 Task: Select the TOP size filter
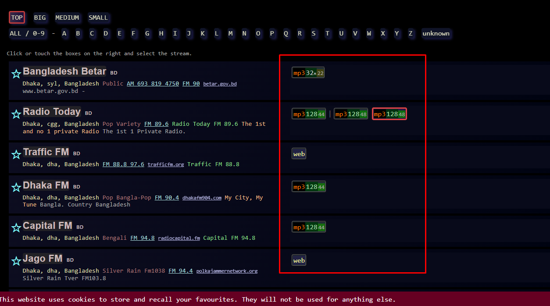coord(17,18)
